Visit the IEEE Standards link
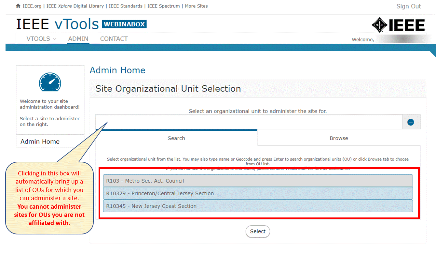This screenshot has height=253, width=436. coord(126,6)
